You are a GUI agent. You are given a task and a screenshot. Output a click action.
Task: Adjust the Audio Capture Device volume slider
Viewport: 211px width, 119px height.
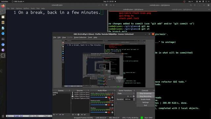[x=99, y=97]
